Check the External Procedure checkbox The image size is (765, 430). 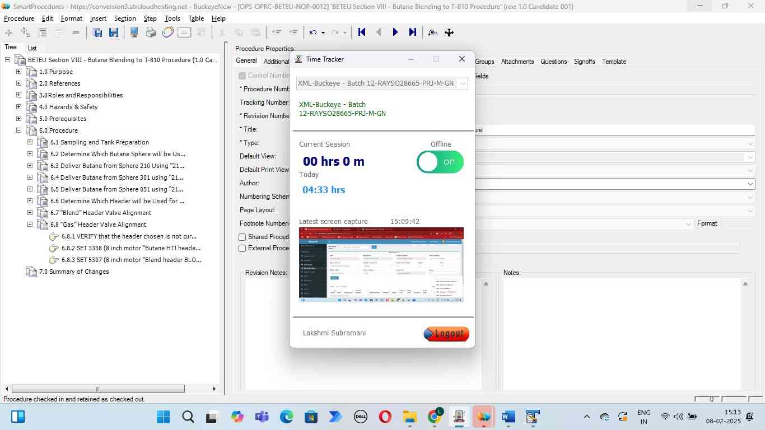[242, 248]
